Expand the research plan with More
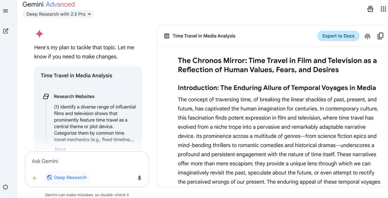This screenshot has width=388, height=198. [60, 149]
